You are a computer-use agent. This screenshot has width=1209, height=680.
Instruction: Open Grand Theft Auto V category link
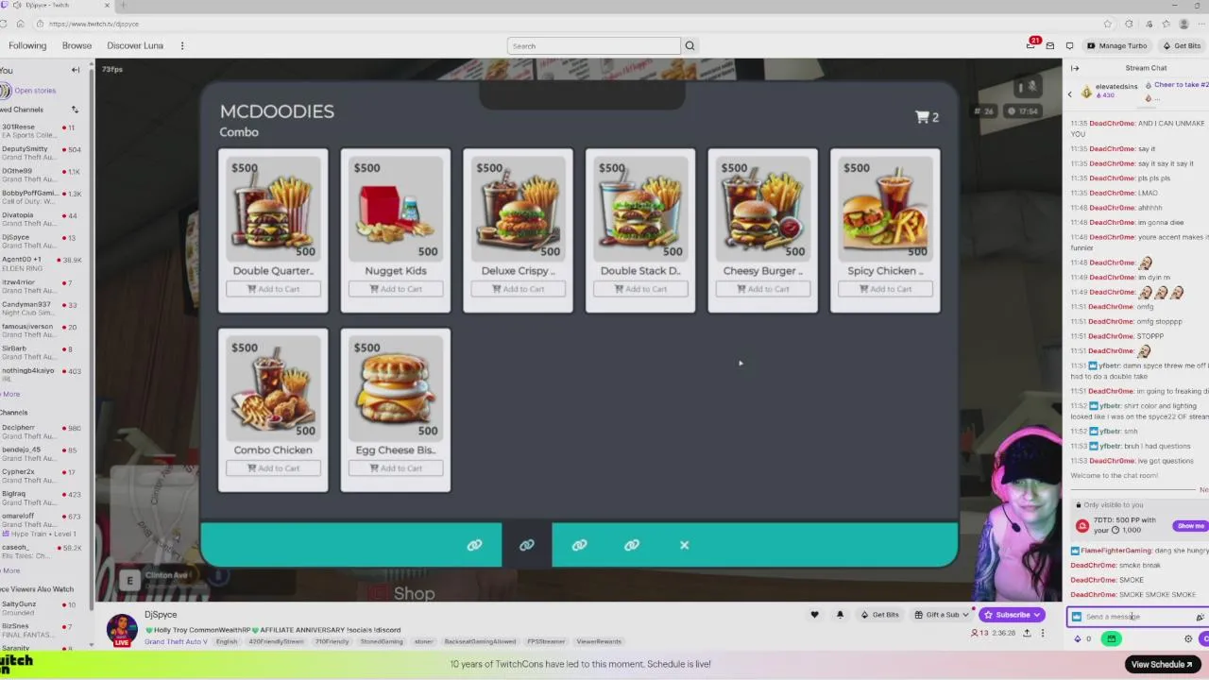(176, 641)
